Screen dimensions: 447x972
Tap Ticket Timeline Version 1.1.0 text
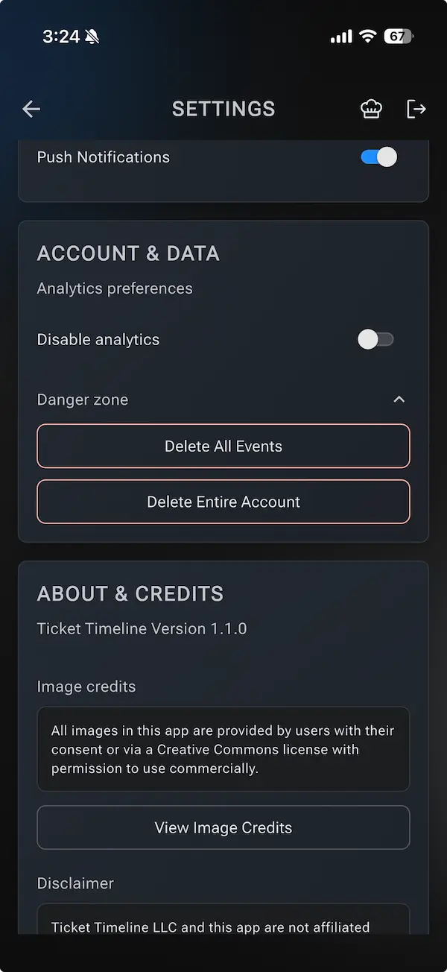click(x=142, y=628)
